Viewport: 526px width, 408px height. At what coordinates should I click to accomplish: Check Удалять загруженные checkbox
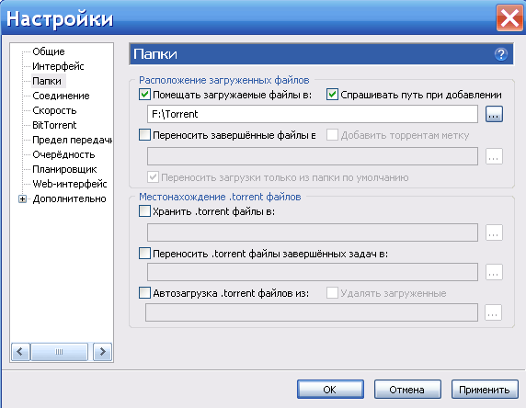[332, 292]
